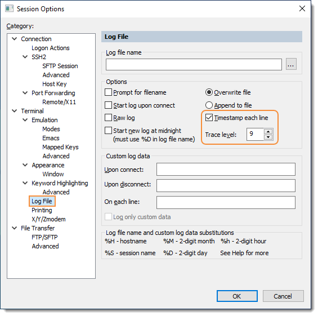Open X/Y/Zmodem category
This screenshot has height=316, width=318.
[x=48, y=219]
